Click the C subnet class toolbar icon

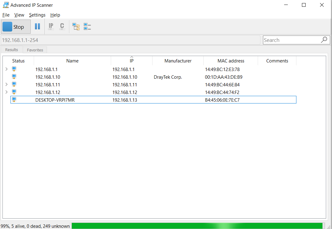[x=62, y=26]
